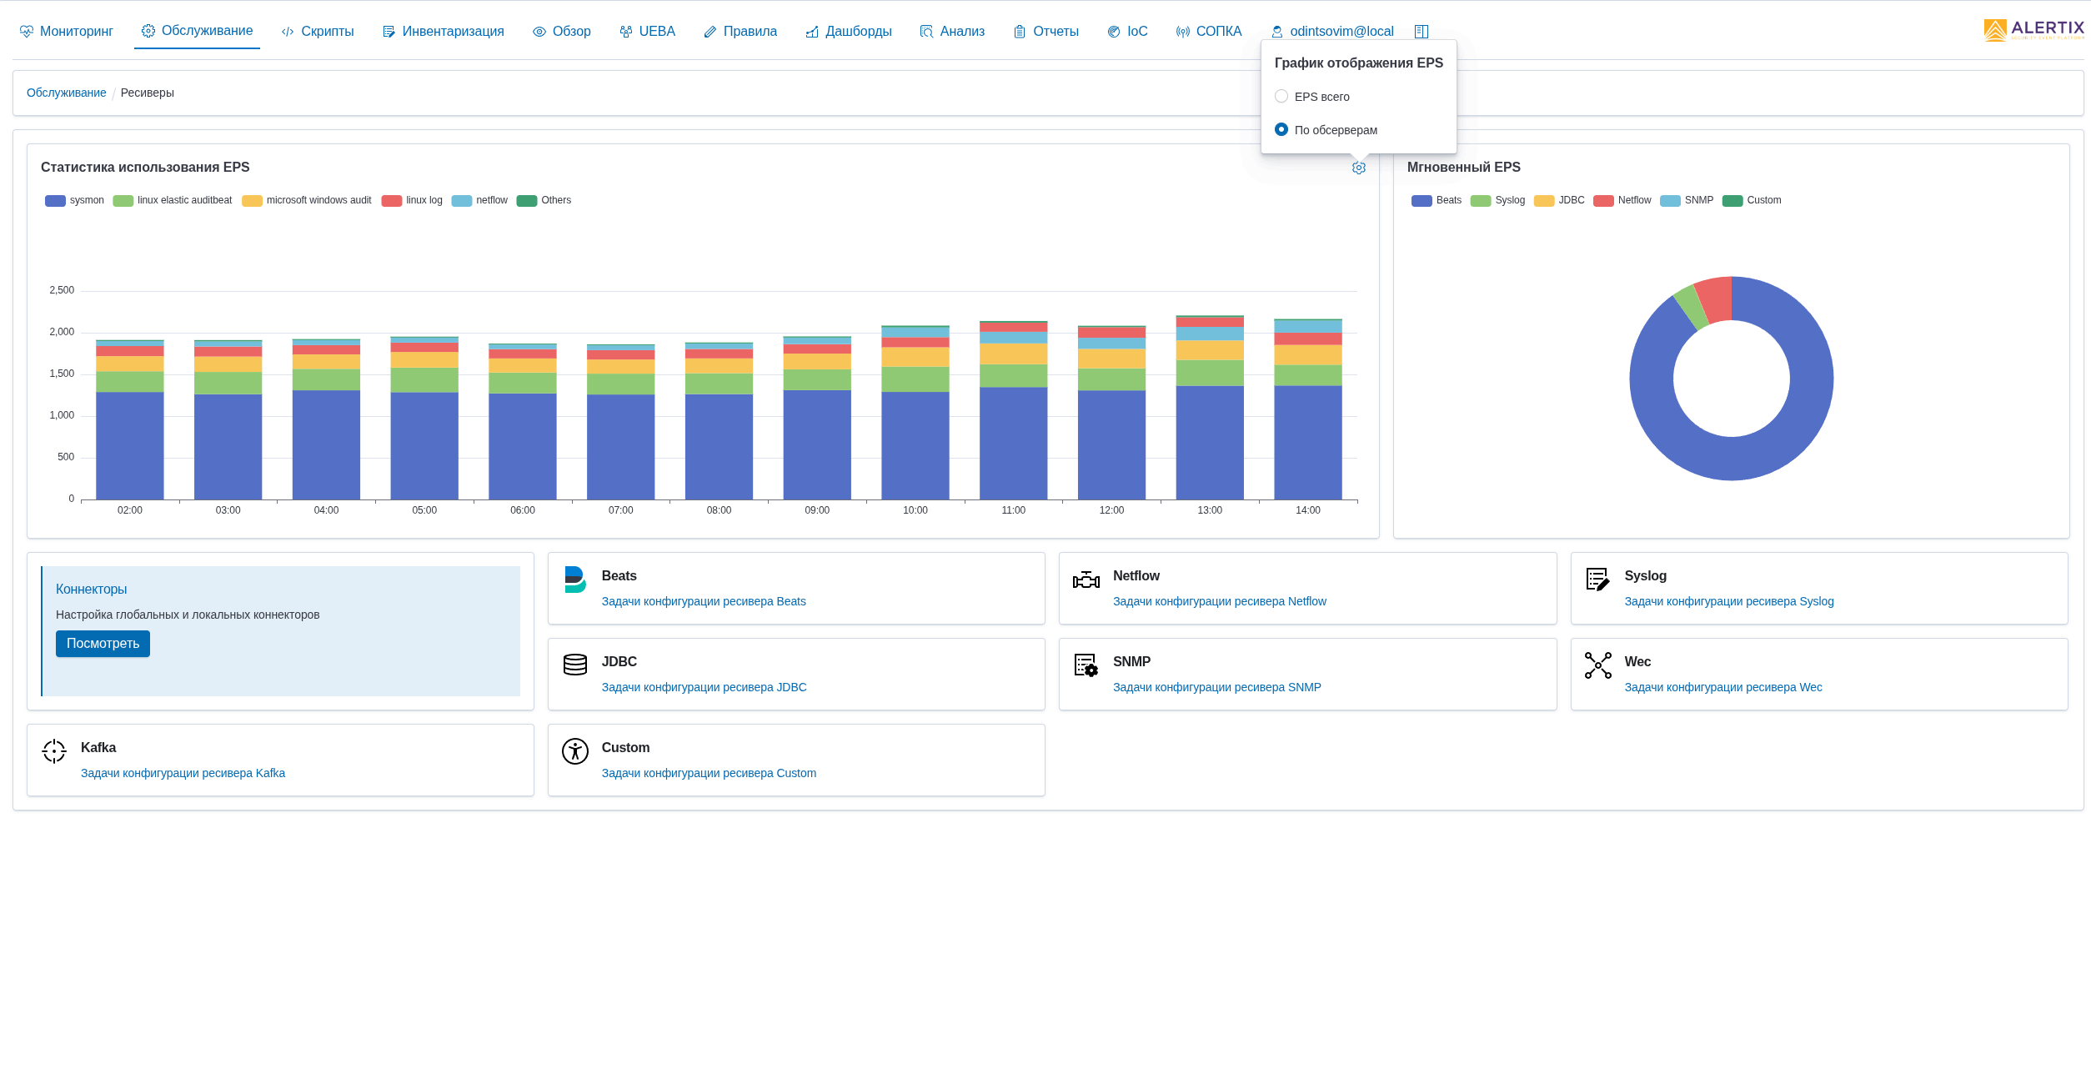Click the Обслуживание breadcrumb link
The height and width of the screenshot is (1069, 2091).
[67, 93]
